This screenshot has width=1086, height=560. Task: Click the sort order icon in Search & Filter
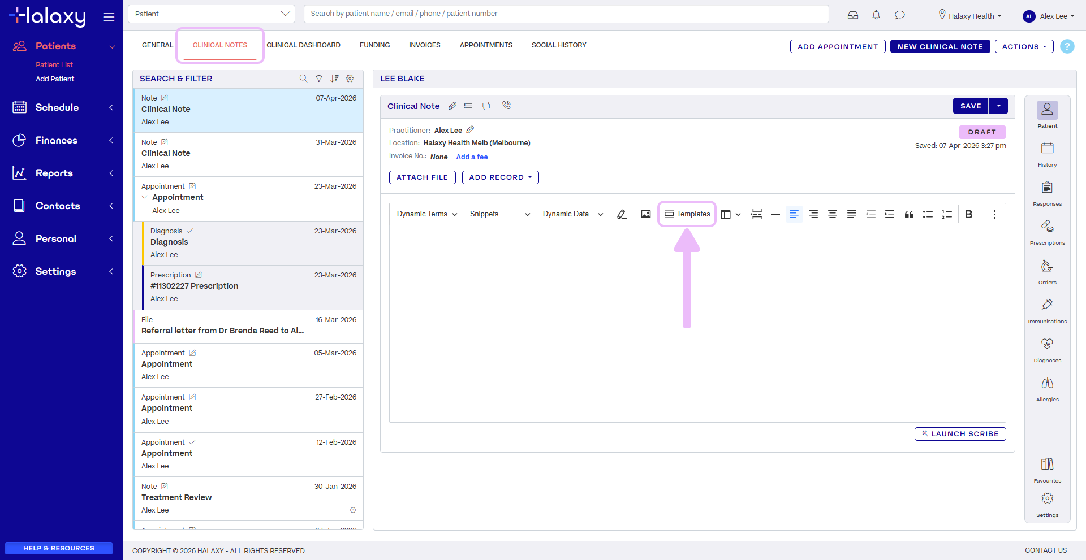click(335, 79)
